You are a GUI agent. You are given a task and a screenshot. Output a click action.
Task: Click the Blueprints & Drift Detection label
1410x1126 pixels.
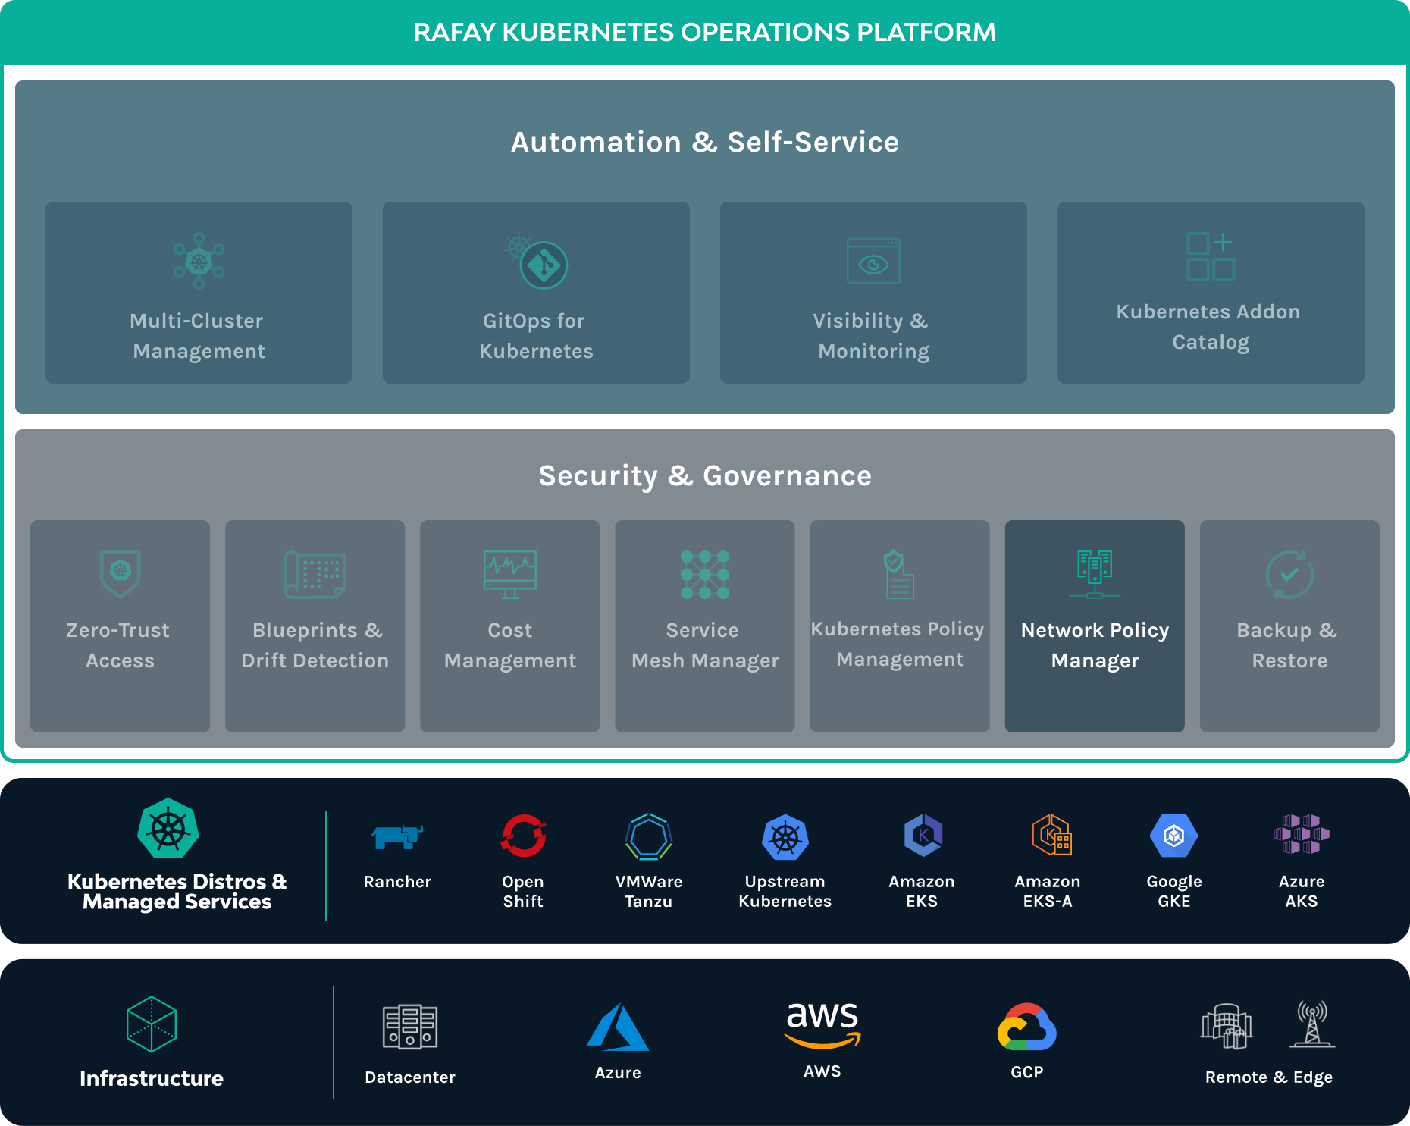tap(315, 645)
